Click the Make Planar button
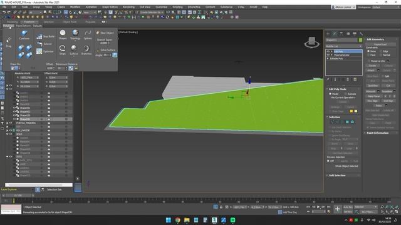 pos(373,96)
